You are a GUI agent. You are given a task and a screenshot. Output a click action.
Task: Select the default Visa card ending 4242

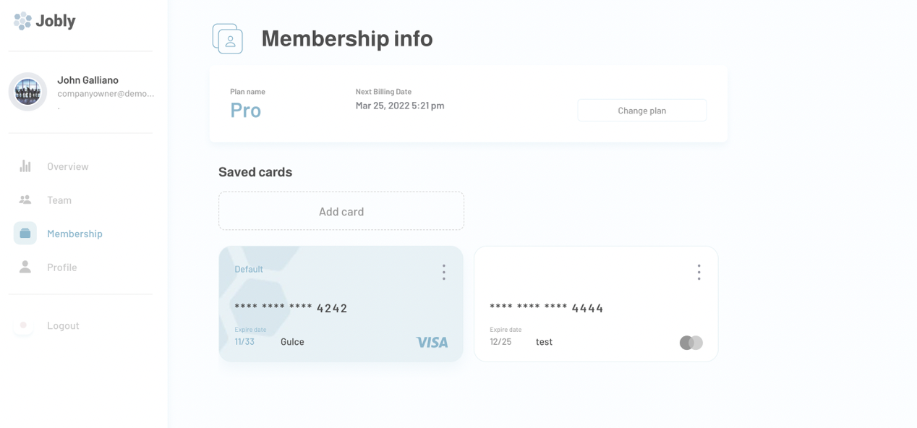coord(341,304)
